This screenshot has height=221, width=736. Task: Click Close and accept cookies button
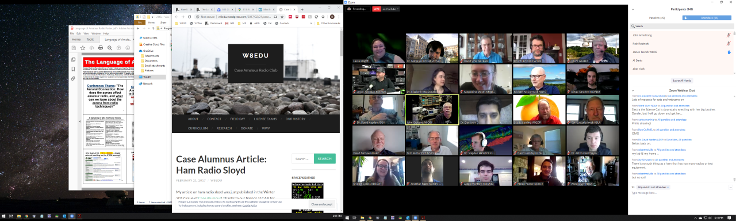pos(322,204)
